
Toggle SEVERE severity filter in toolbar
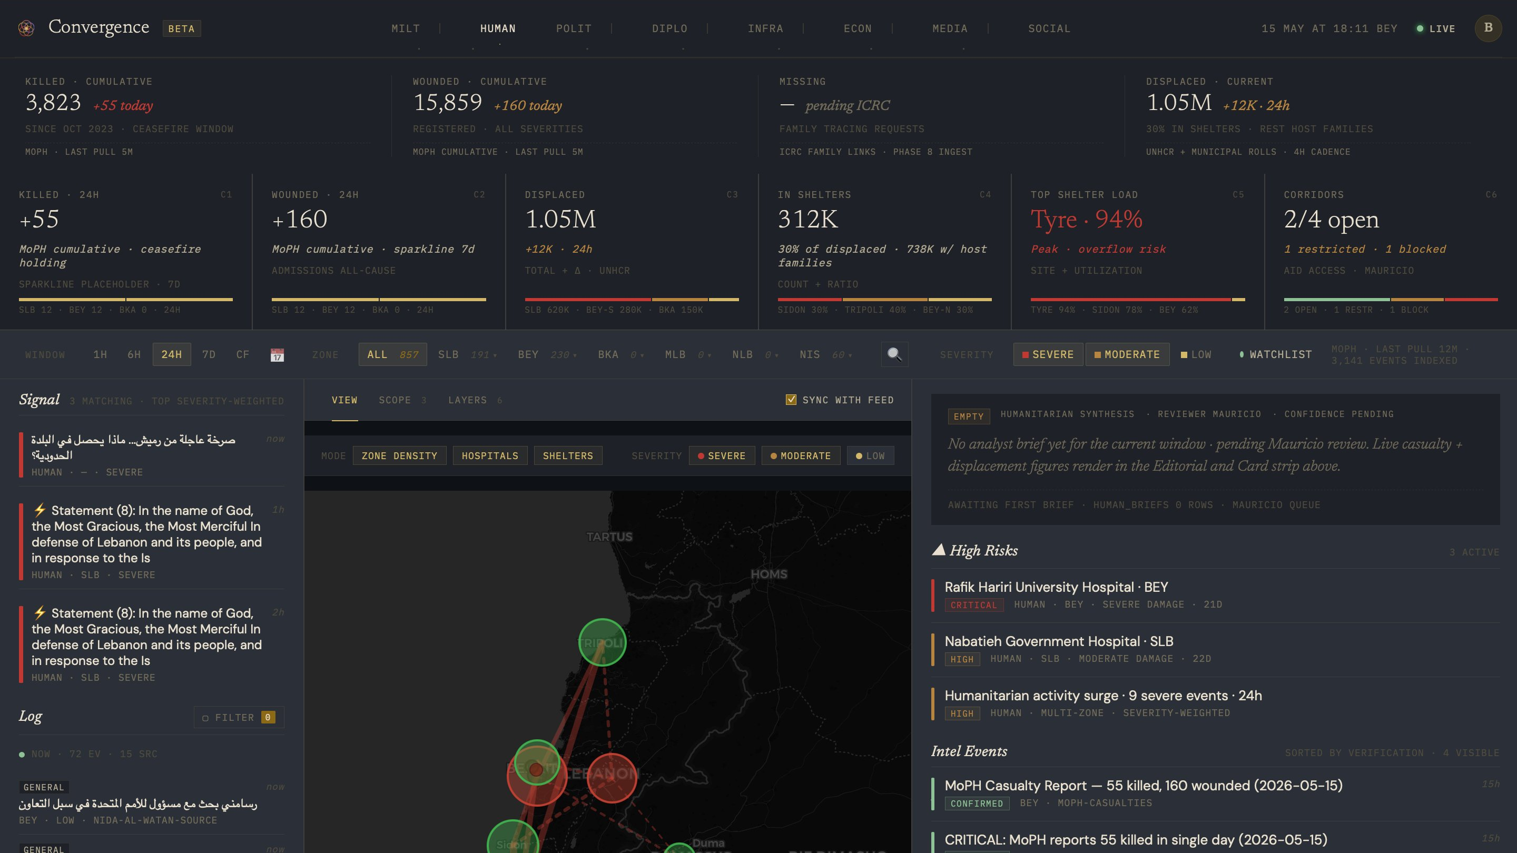click(1048, 354)
